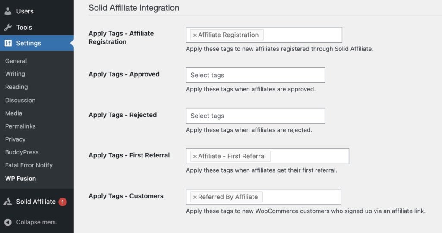442x233 pixels.
Task: Remove the Affiliate Registration tag
Action: [x=195, y=35]
